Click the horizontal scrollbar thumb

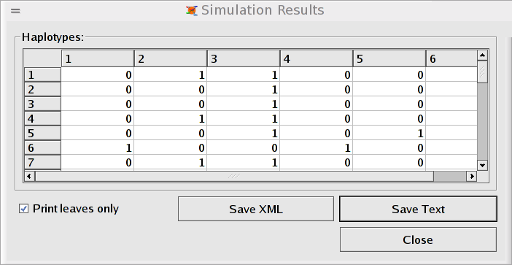coord(234,177)
